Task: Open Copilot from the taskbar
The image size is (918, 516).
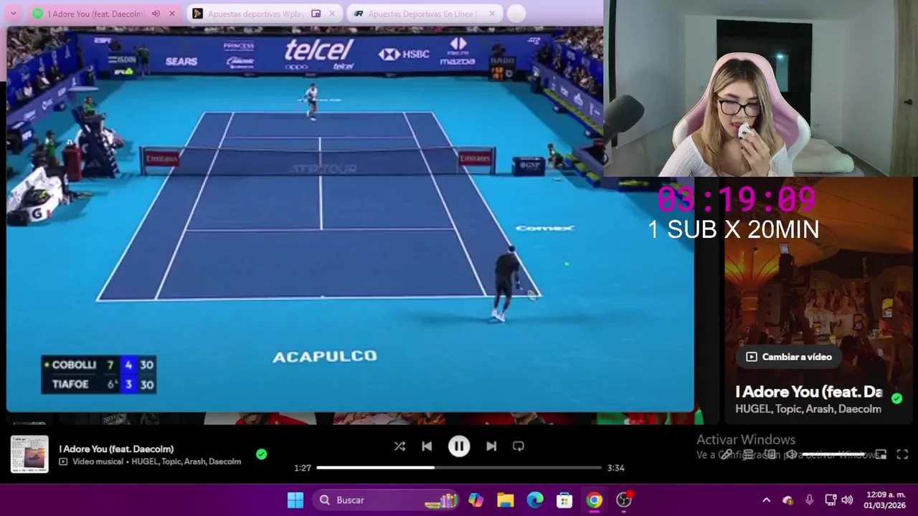Action: [476, 500]
